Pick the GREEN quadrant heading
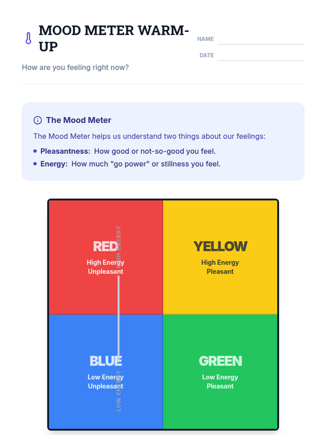 coord(220,361)
